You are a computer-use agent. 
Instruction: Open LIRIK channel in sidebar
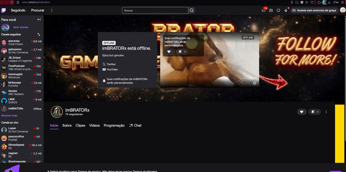(x=22, y=101)
